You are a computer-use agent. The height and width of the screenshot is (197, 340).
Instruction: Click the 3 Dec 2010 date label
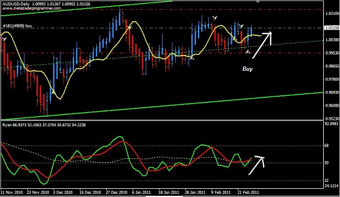point(63,192)
